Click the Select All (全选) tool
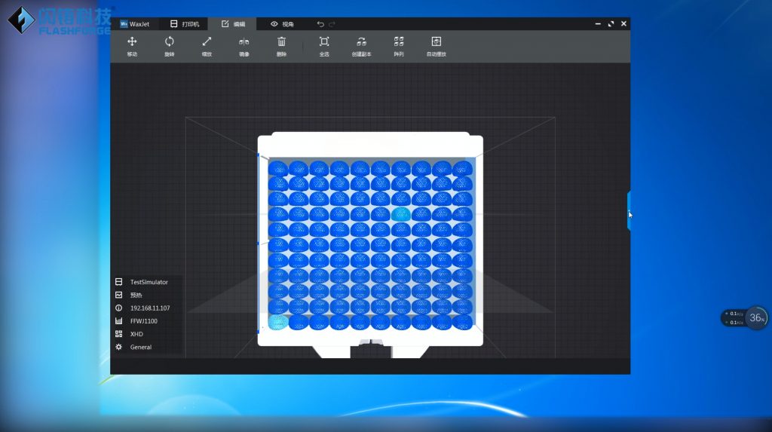Screen dimensions: 772x432 324,46
